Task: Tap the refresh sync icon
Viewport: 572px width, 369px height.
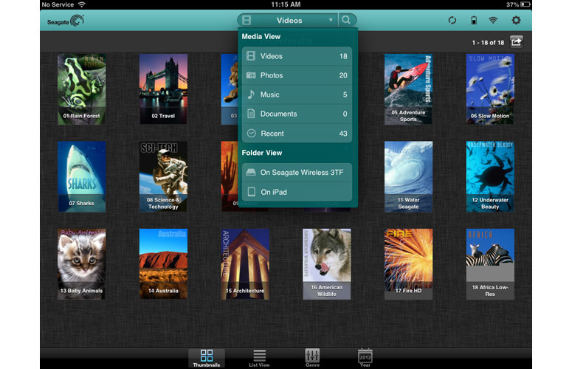Action: pos(452,21)
